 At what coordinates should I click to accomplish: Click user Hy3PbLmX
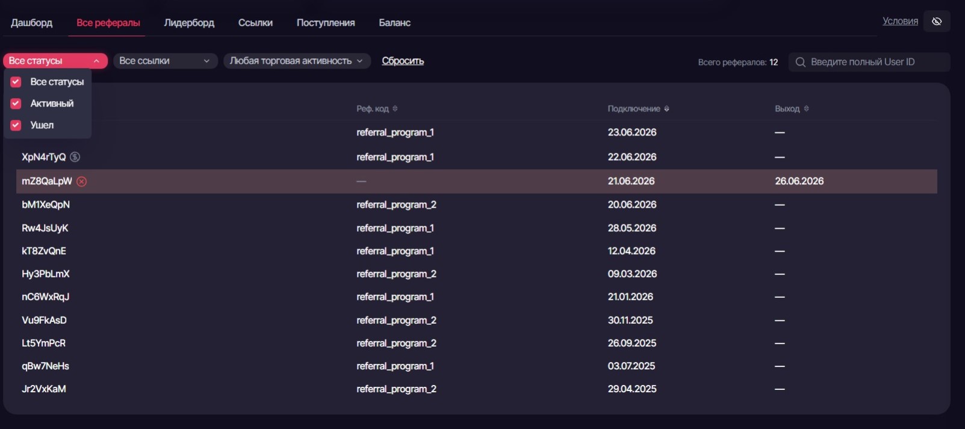(46, 274)
